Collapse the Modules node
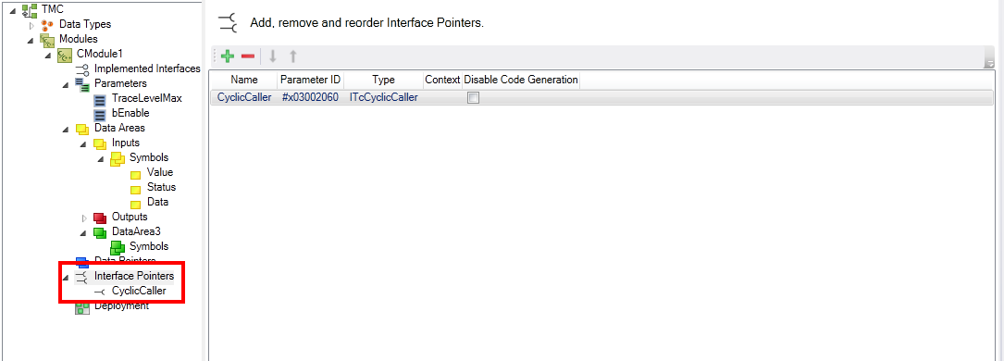 click(31, 40)
